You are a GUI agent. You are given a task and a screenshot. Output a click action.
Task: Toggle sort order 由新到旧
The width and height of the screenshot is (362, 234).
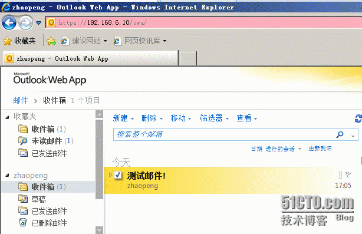point(320,149)
